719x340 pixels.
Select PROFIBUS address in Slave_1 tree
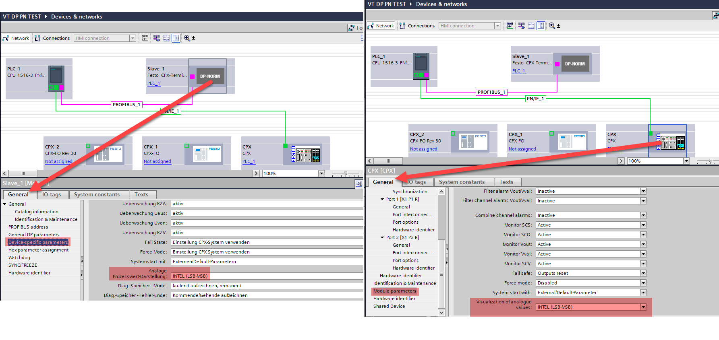point(28,227)
